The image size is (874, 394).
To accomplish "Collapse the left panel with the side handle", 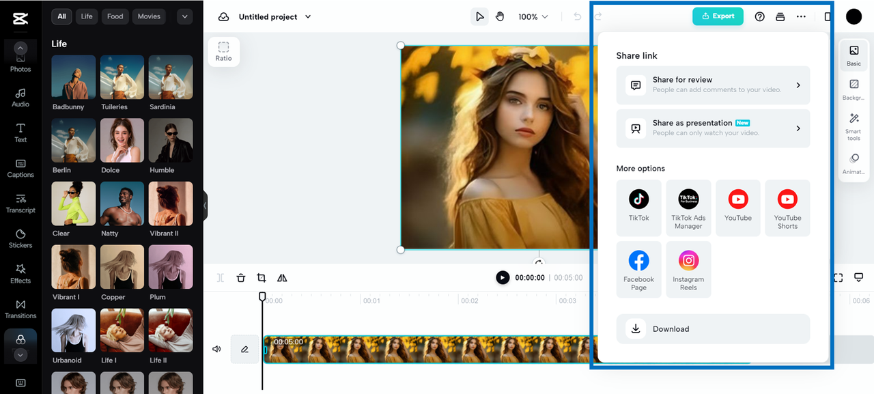I will [x=205, y=206].
